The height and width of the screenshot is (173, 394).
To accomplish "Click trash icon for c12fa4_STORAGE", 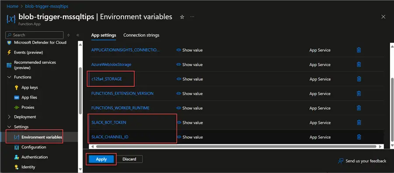I will pos(359,79).
